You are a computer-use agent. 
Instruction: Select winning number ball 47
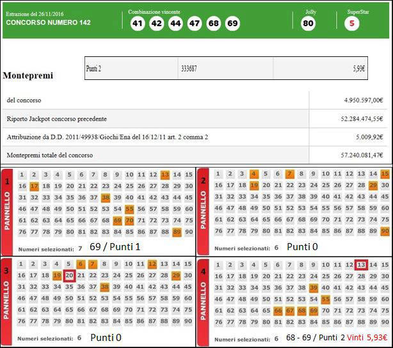coord(195,24)
